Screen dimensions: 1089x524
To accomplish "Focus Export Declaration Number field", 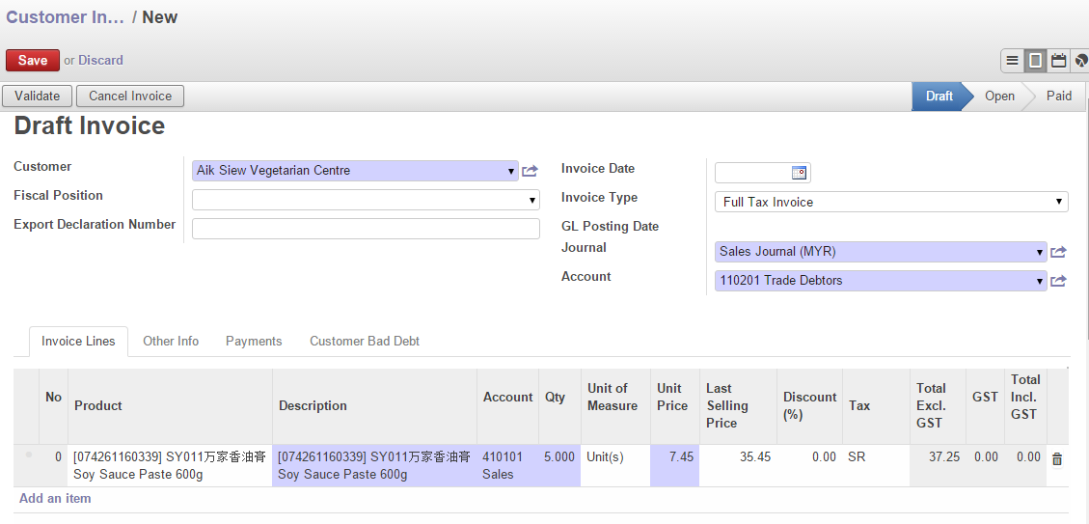I will click(x=366, y=229).
